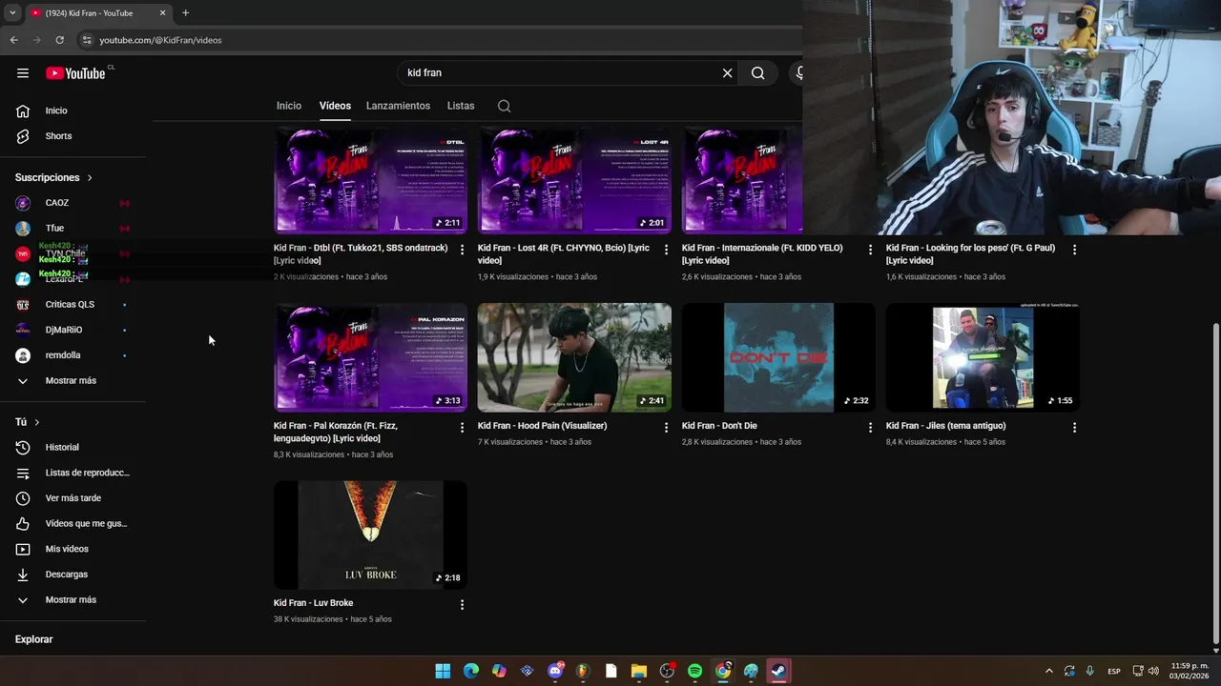Open options menu for Pal Korazón video
Screen dimensions: 1221x686
[x=463, y=428]
